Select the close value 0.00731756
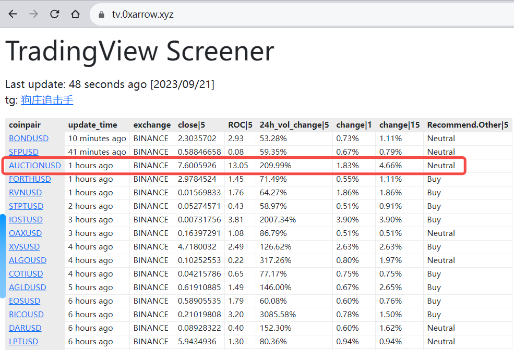The height and width of the screenshot is (350, 514). click(199, 219)
